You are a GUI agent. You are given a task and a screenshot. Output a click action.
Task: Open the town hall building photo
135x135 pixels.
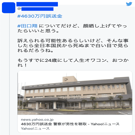[x=75, y=93]
